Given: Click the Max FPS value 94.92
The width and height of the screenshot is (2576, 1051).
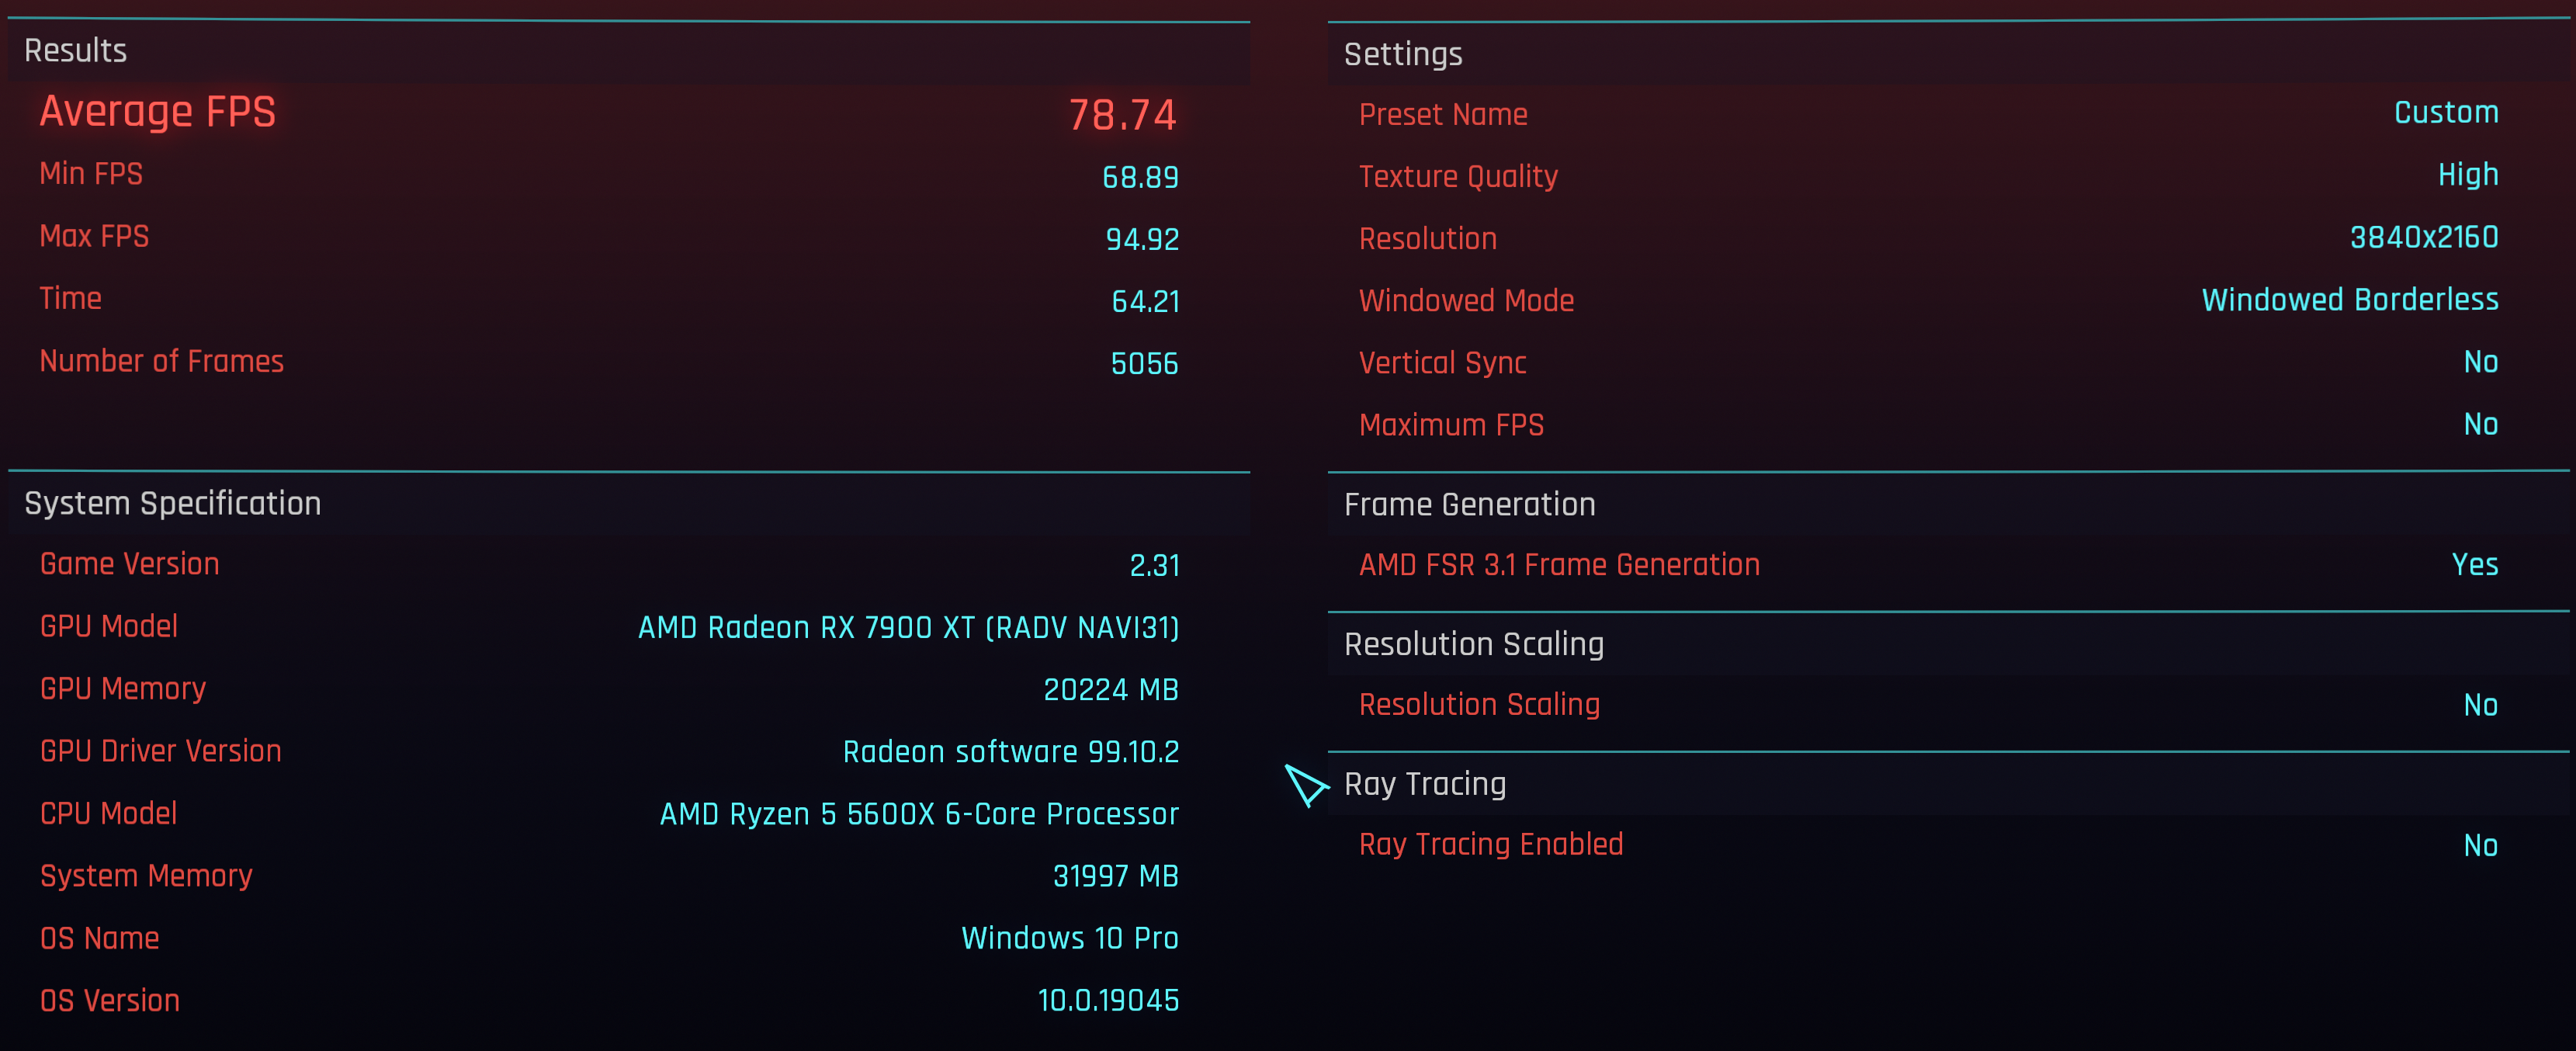Looking at the screenshot, I should pos(1141,239).
